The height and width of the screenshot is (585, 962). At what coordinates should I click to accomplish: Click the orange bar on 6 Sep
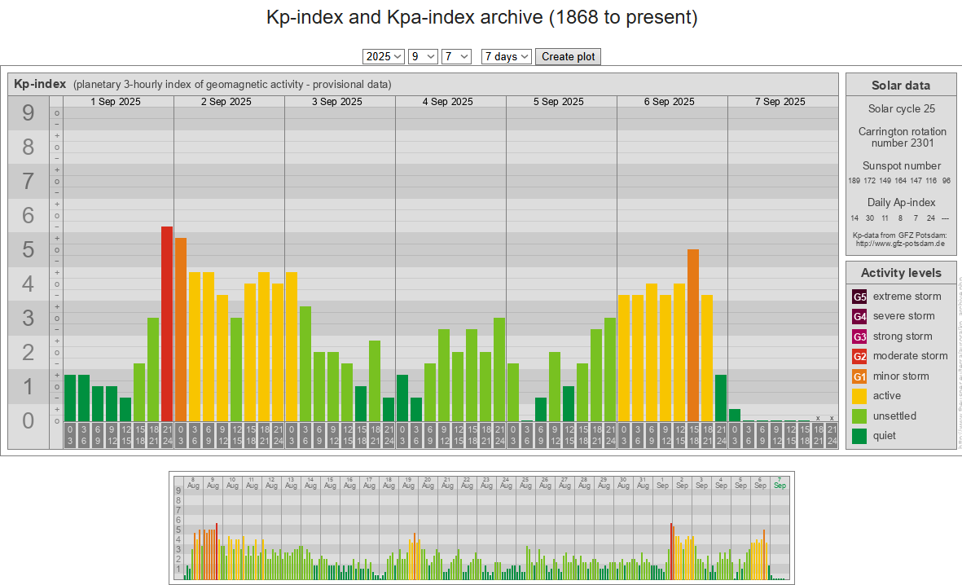click(x=693, y=334)
